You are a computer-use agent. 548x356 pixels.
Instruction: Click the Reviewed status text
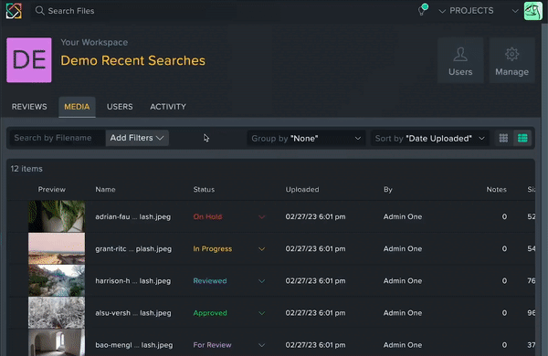pyautogui.click(x=210, y=281)
